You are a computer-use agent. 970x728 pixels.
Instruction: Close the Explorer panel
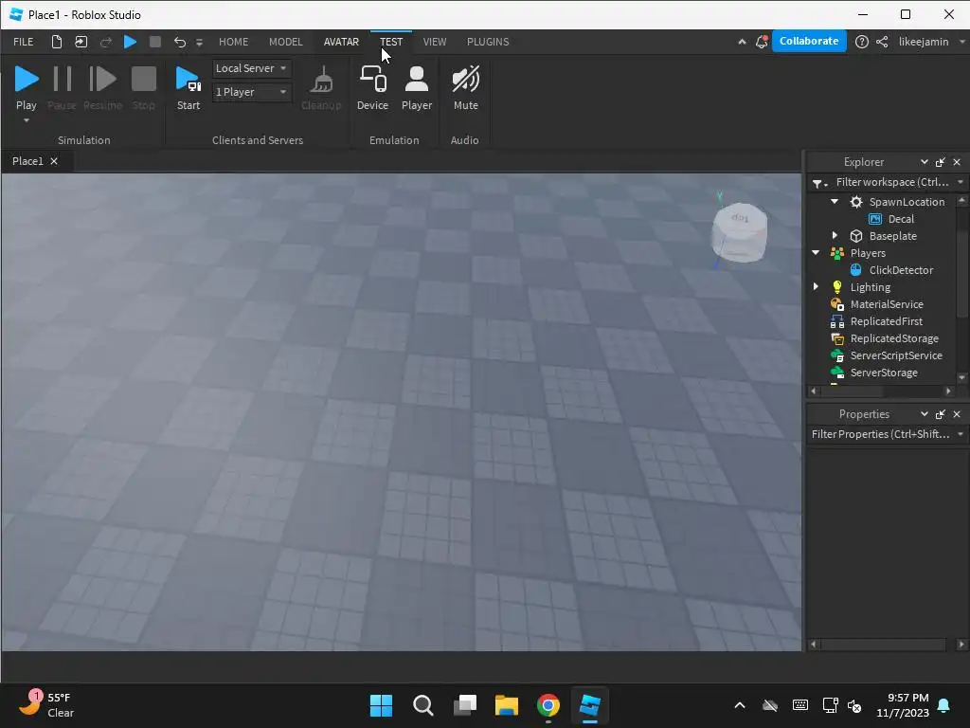[x=957, y=161]
